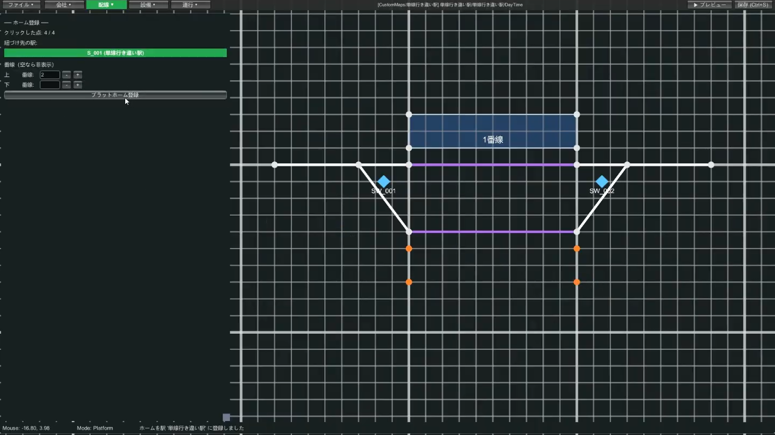Increase the 上 番線 with plus
This screenshot has height=435, width=775.
[x=78, y=75]
